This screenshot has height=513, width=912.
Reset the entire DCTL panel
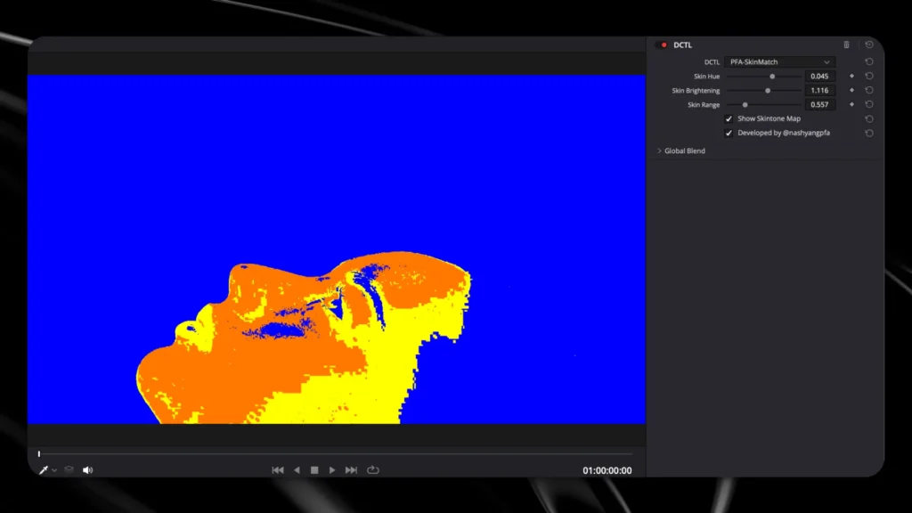pyautogui.click(x=869, y=45)
